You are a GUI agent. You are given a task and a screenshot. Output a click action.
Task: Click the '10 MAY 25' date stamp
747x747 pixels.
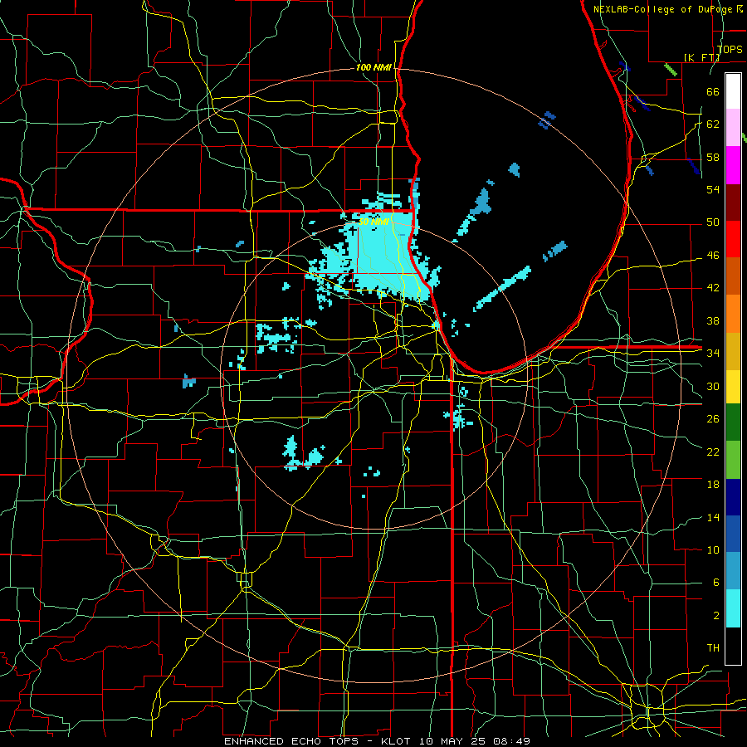[454, 741]
